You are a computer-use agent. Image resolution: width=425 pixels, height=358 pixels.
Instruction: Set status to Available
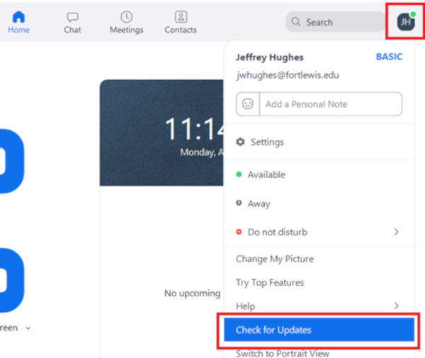tap(266, 174)
